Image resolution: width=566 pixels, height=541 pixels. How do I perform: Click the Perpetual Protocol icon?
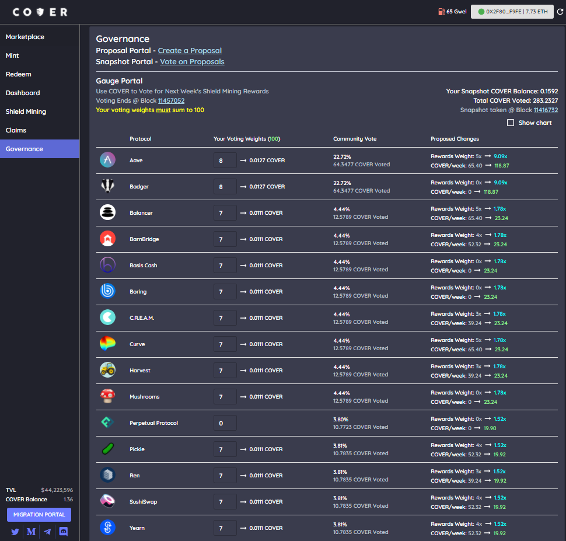point(107,423)
